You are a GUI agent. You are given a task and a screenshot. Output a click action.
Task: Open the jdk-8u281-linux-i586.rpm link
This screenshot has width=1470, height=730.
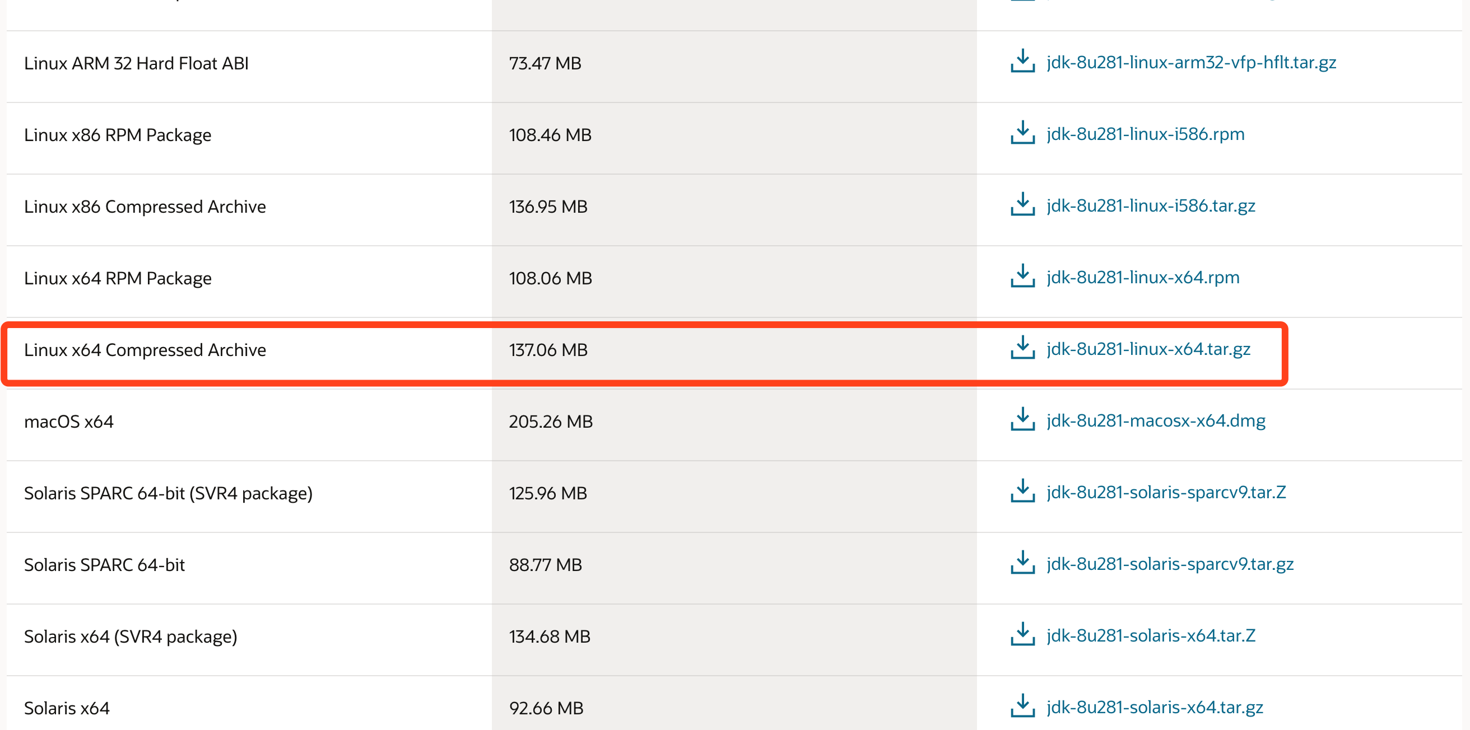coord(1145,134)
